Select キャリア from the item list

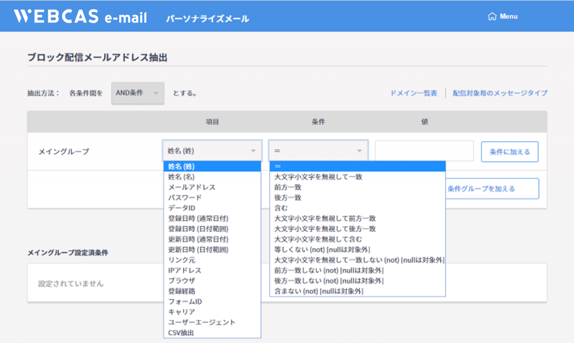tap(212, 312)
